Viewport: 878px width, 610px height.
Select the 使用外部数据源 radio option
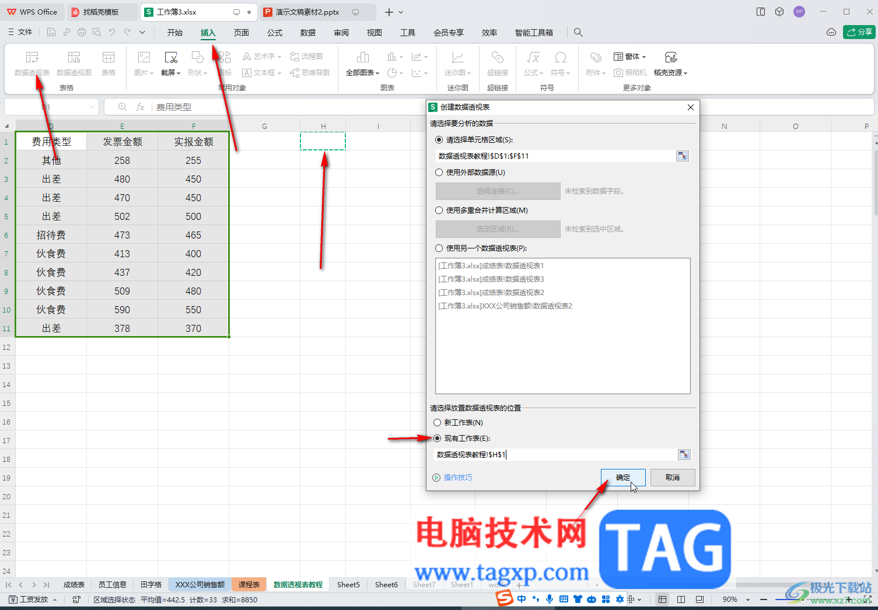click(439, 173)
